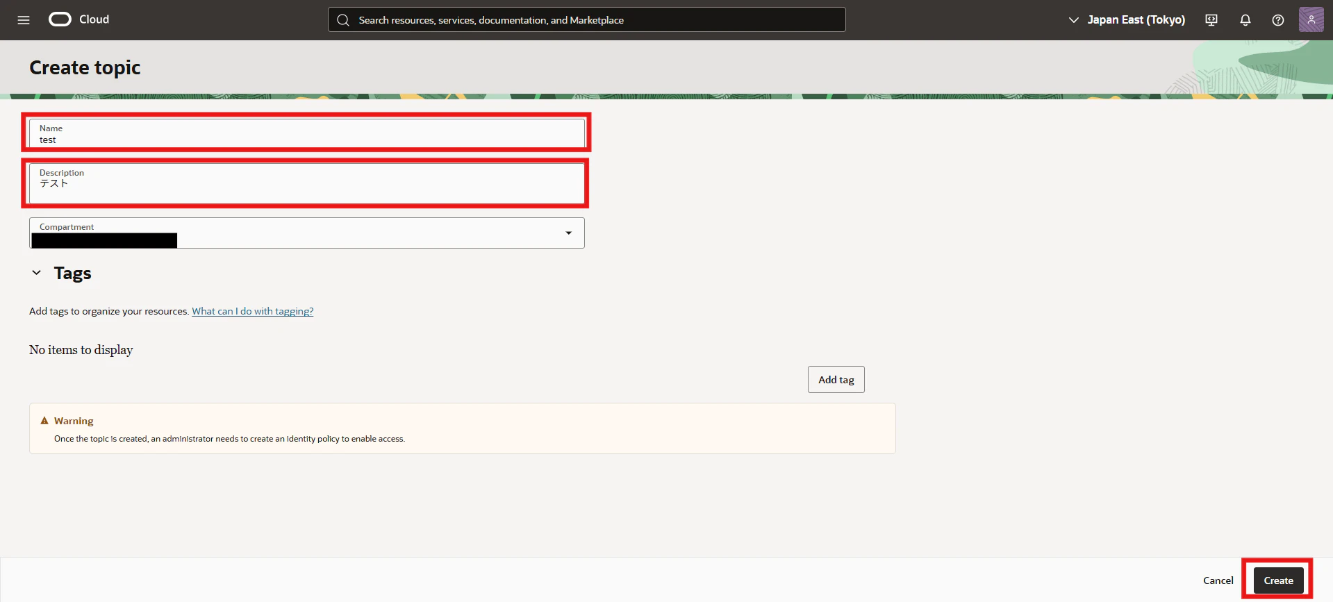This screenshot has height=602, width=1333.
Task: Click the Description text area
Action: [307, 183]
